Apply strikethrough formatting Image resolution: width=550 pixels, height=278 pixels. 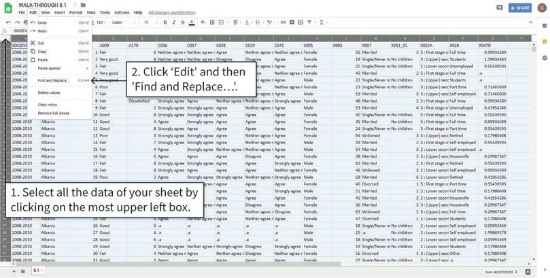182,22
